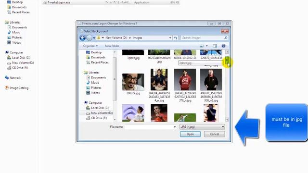Click the Forward arrow in Select Background dialog
Image resolution: width=308 pixels, height=173 pixels.
click(89, 37)
